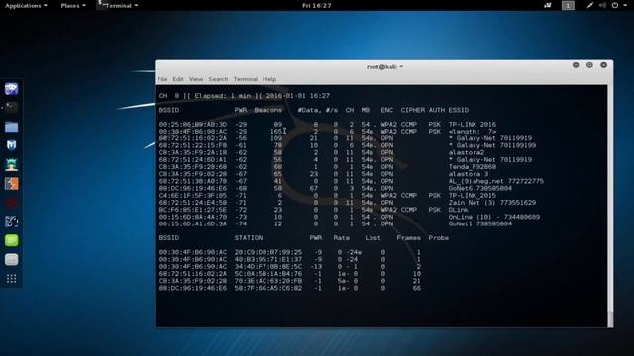Click station 20:C9:D0:87:99:25
The width and height of the screenshot is (634, 356).
(268, 253)
